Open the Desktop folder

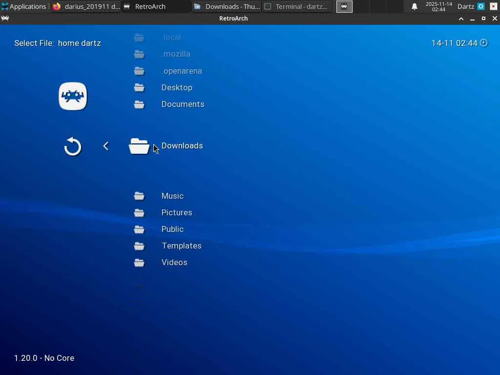177,88
